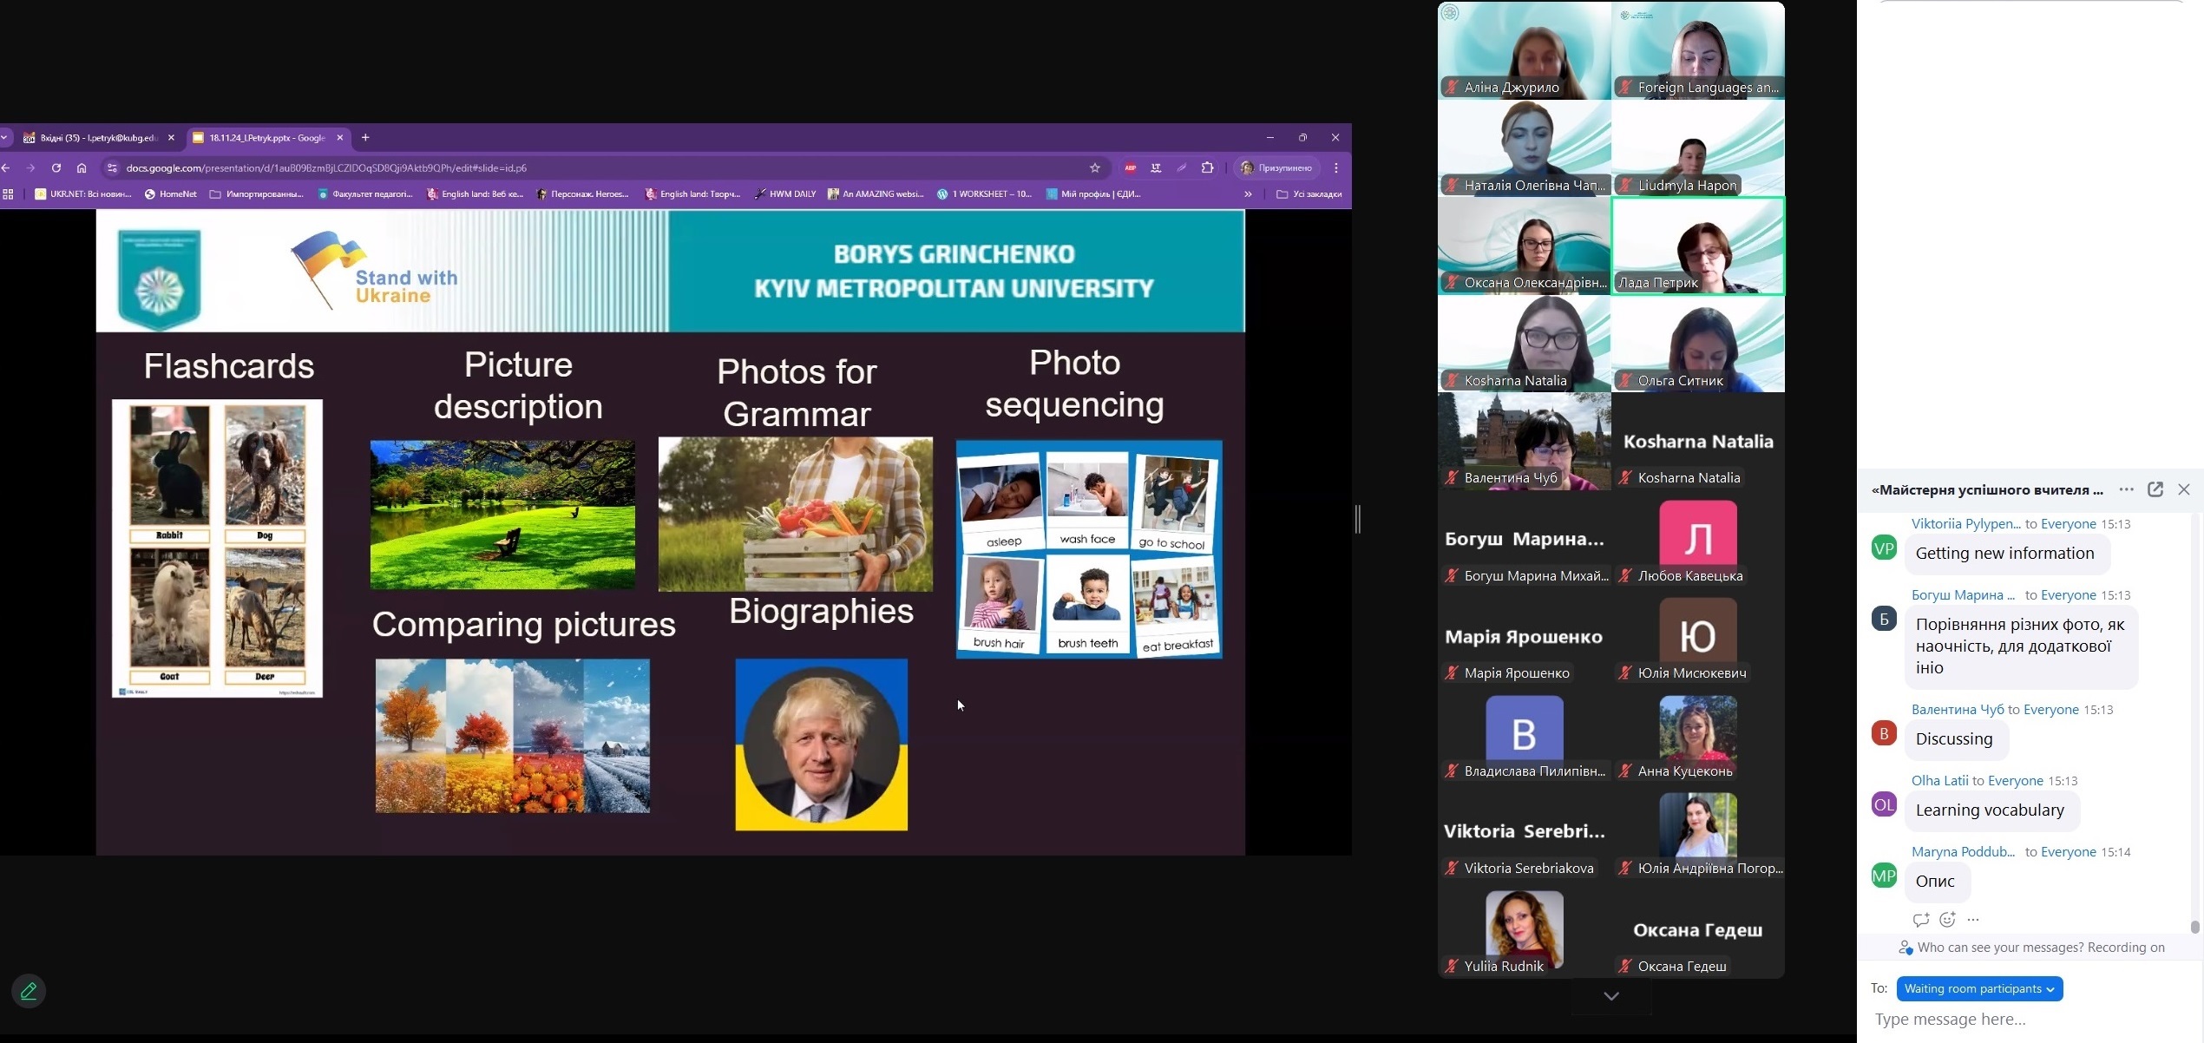
Task: Open chat panel more options
Action: tap(2126, 489)
